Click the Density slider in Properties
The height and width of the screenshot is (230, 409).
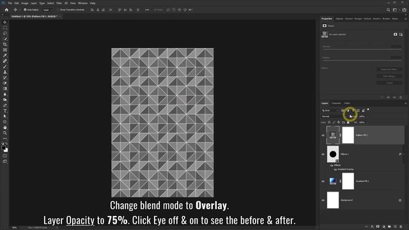click(x=362, y=49)
